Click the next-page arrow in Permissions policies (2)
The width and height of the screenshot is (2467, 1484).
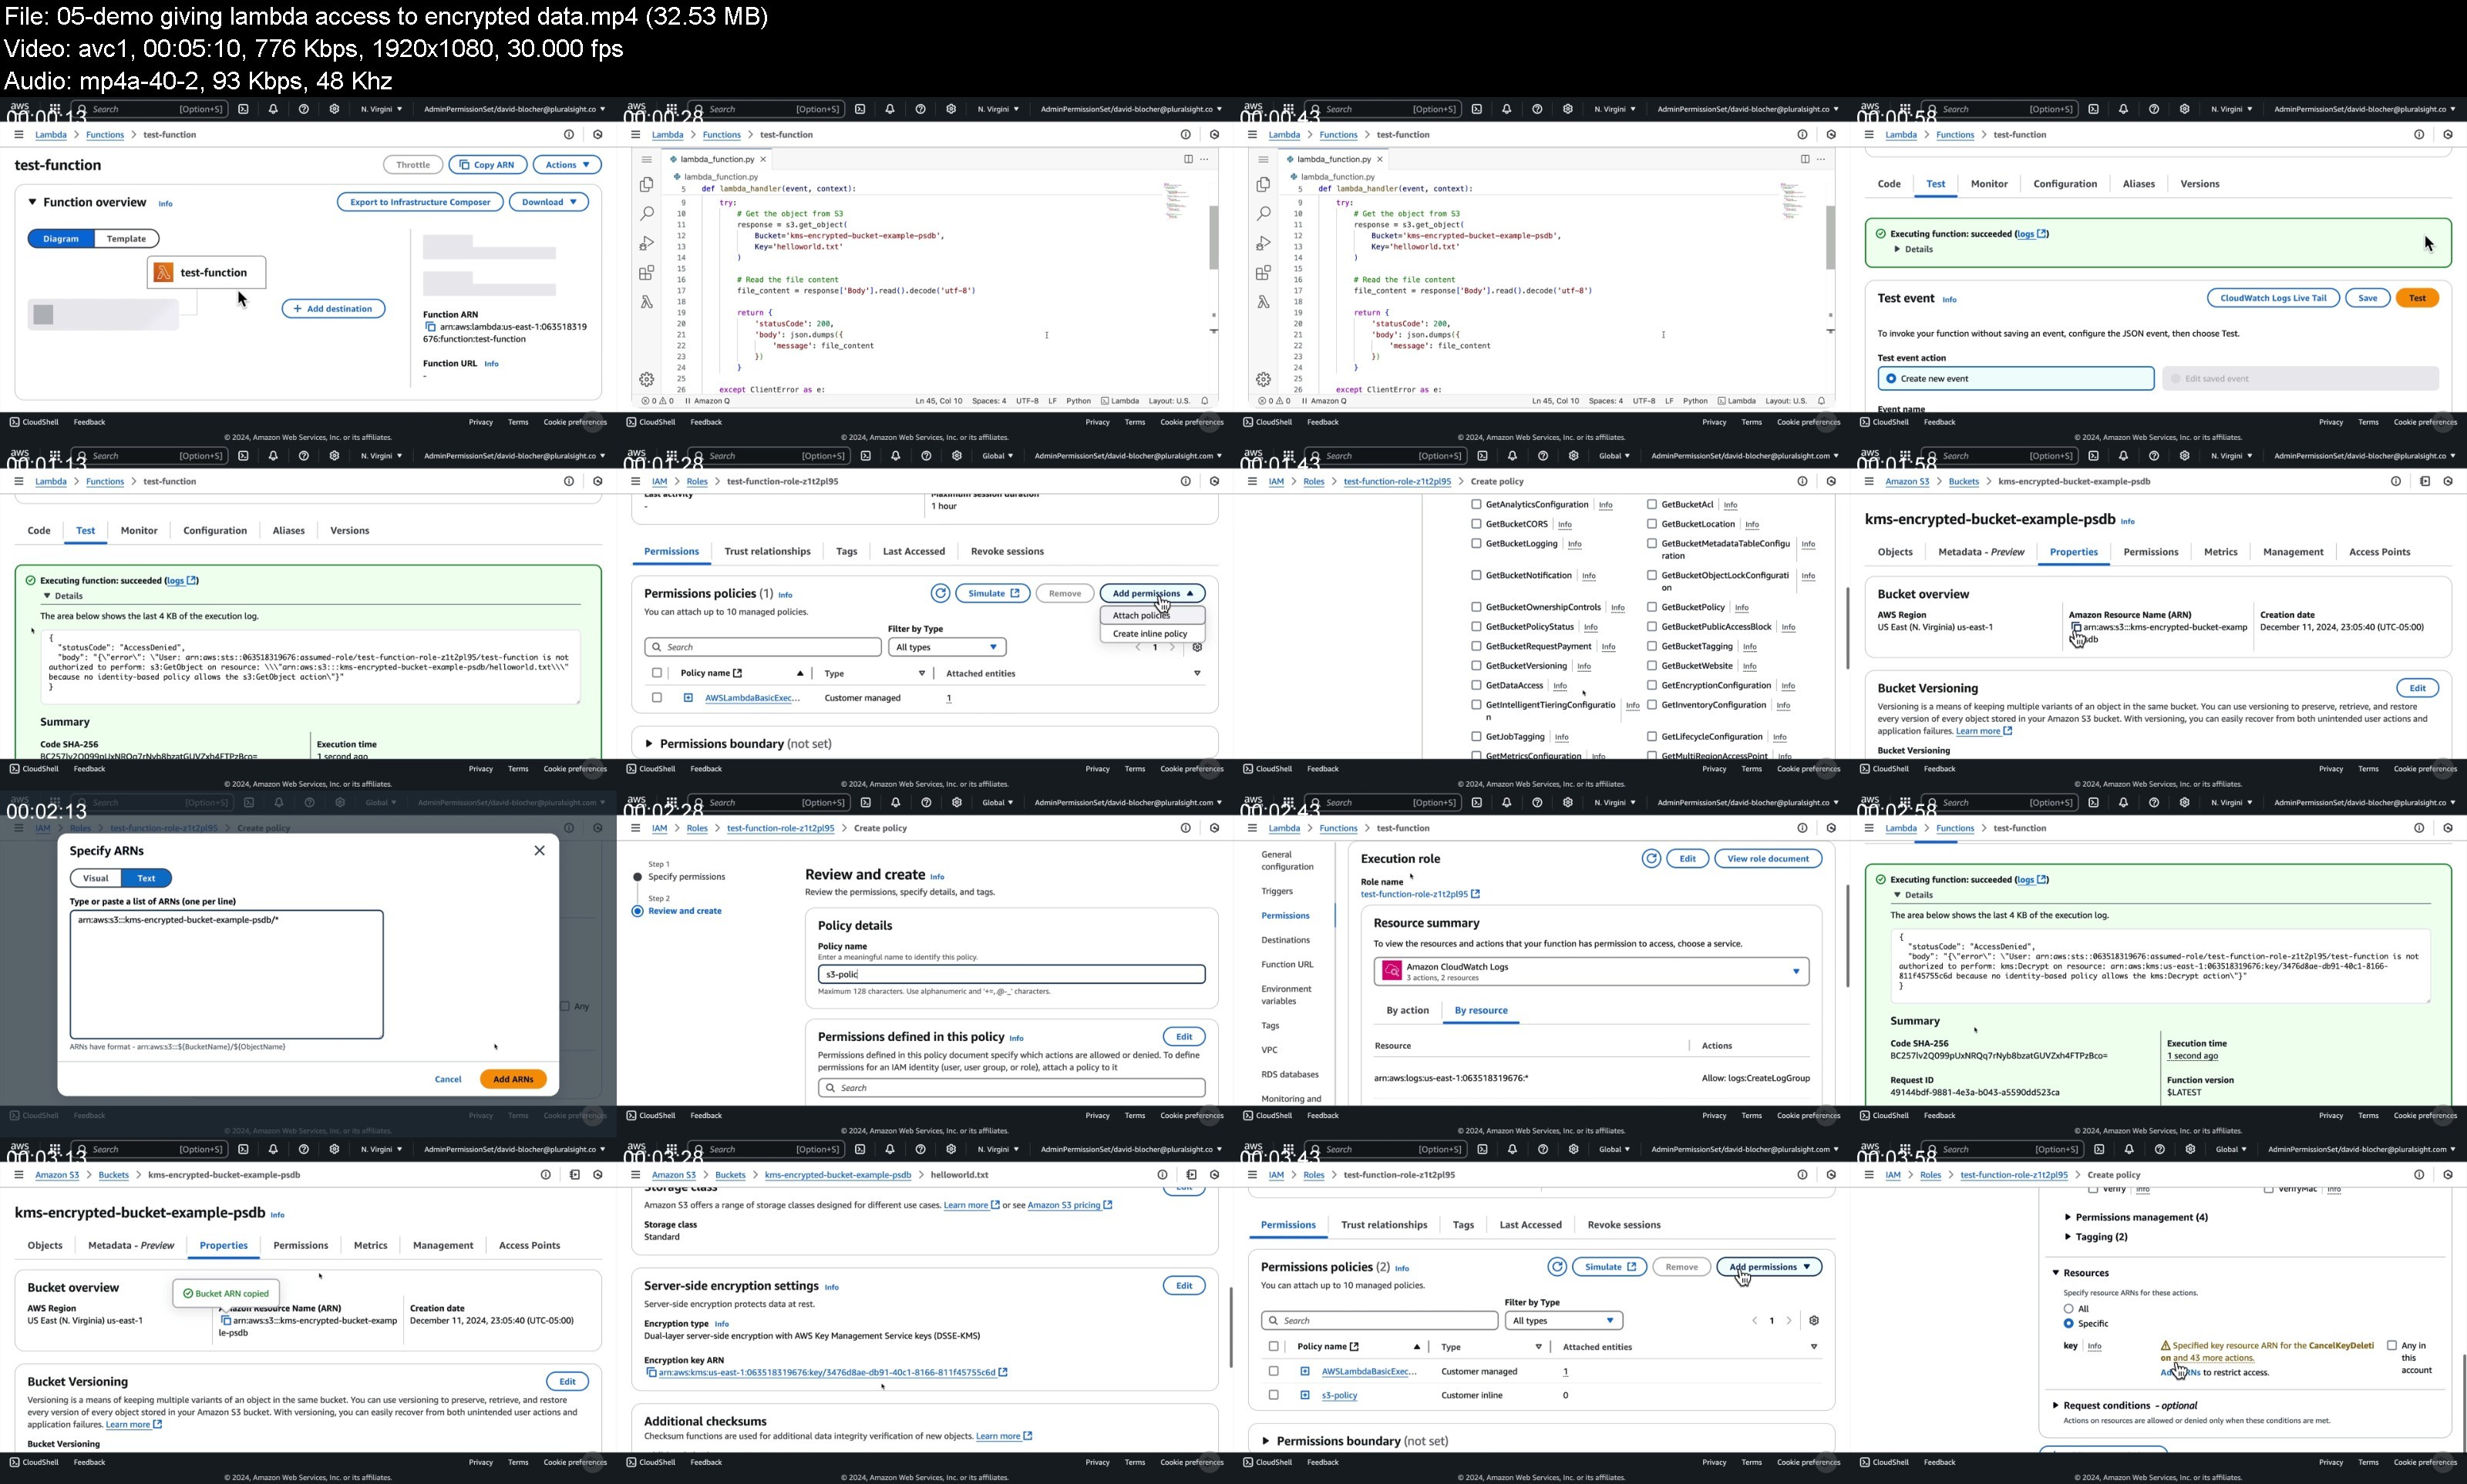tap(1789, 1321)
